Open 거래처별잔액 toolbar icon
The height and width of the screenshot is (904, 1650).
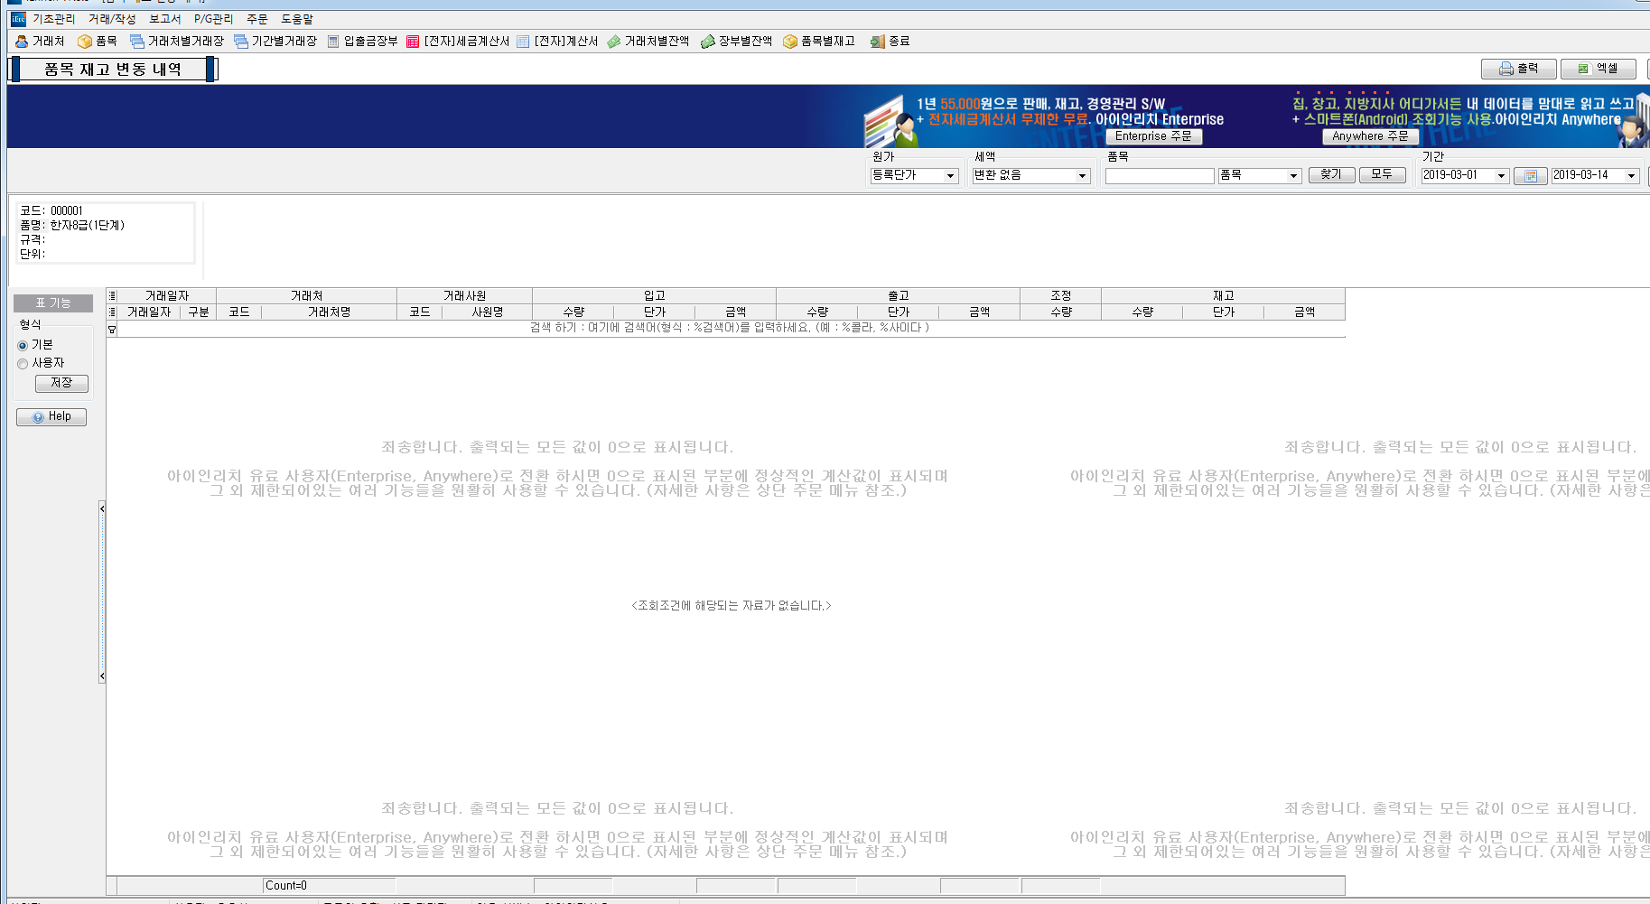[x=648, y=42]
